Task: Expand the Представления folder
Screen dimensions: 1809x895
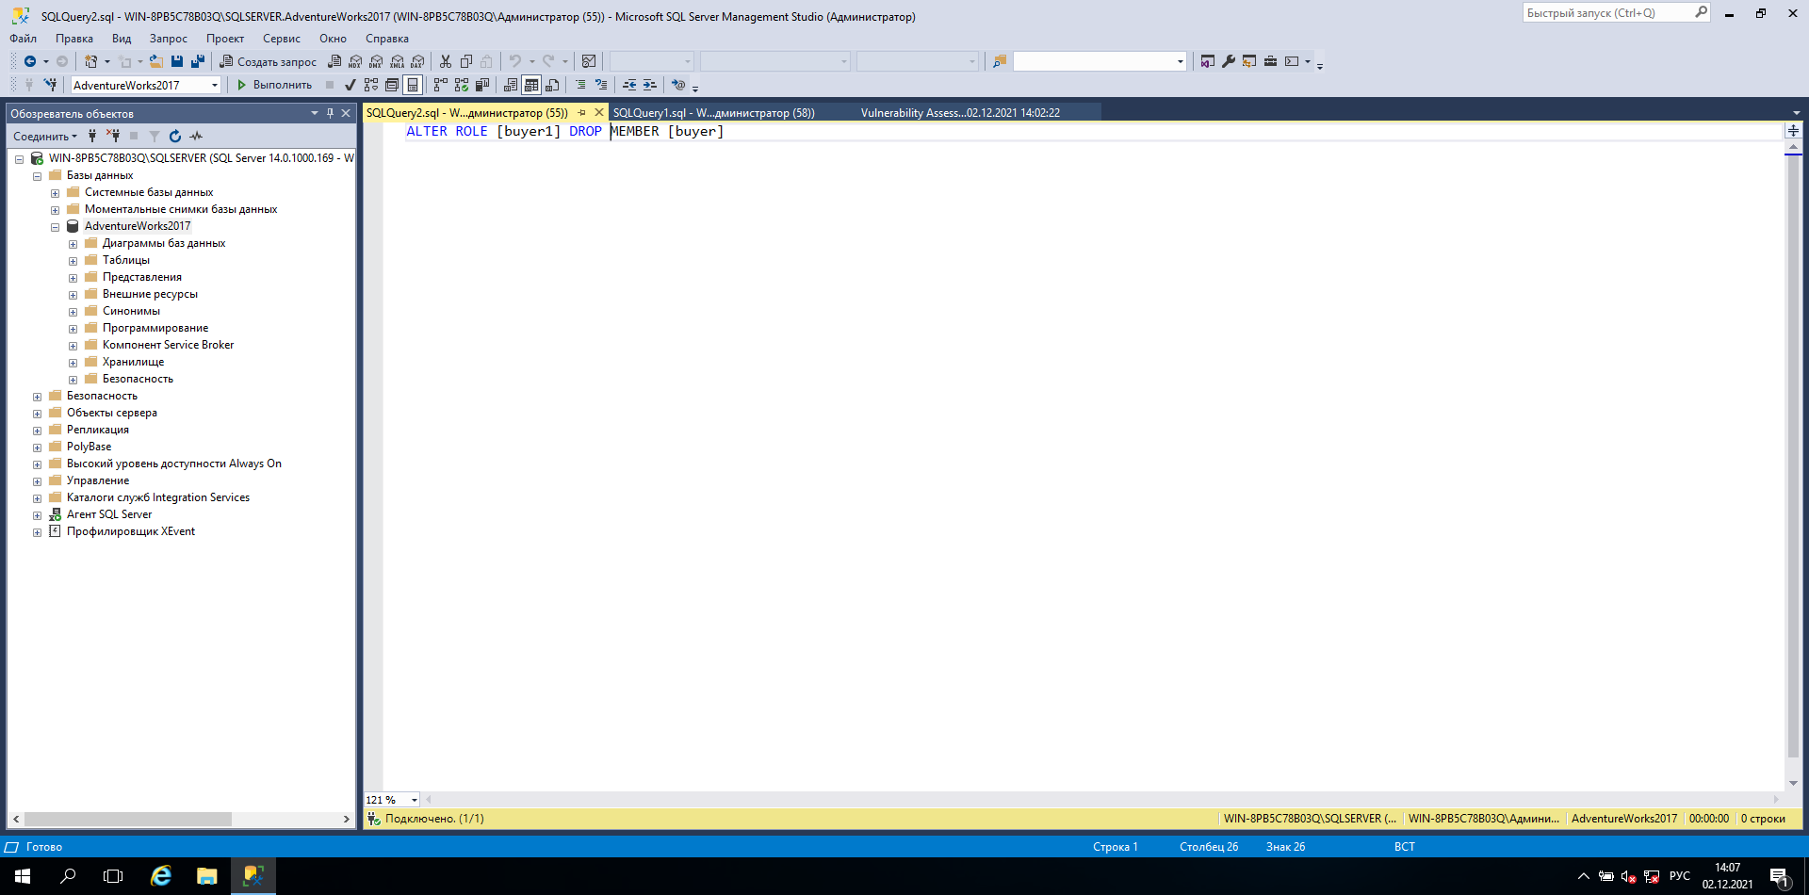Action: [x=73, y=278]
